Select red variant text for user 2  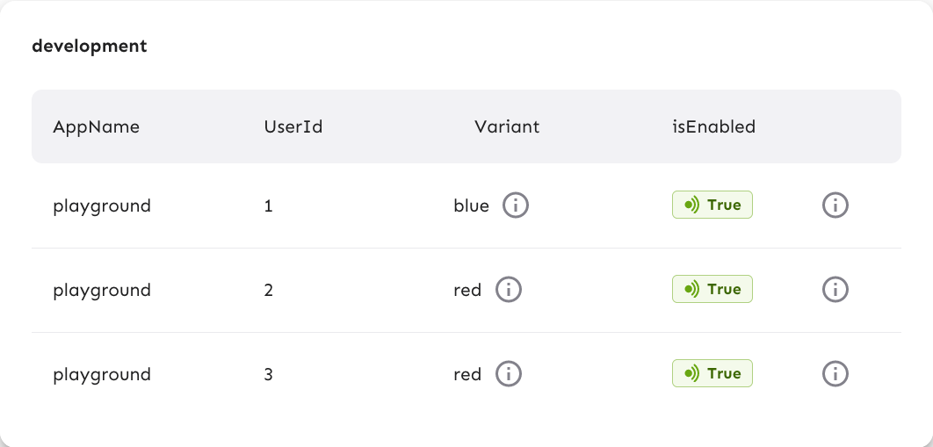pos(467,291)
